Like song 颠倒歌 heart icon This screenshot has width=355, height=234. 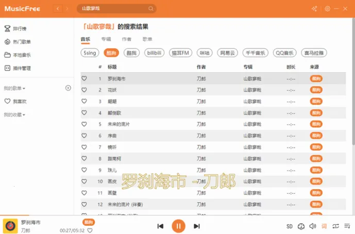[x=84, y=112]
